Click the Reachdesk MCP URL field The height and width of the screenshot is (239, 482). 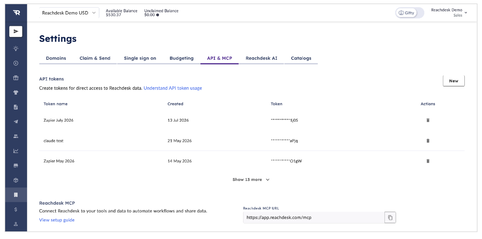coord(314,218)
